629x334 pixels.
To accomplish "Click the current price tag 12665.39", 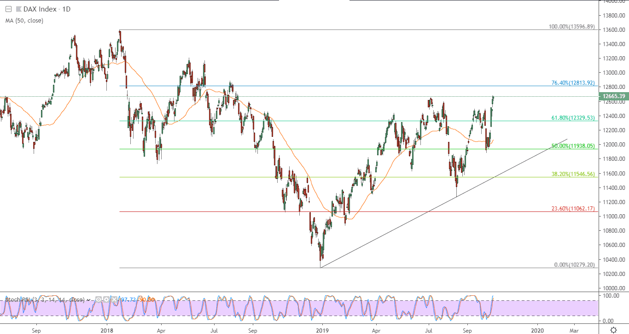I will point(613,96).
